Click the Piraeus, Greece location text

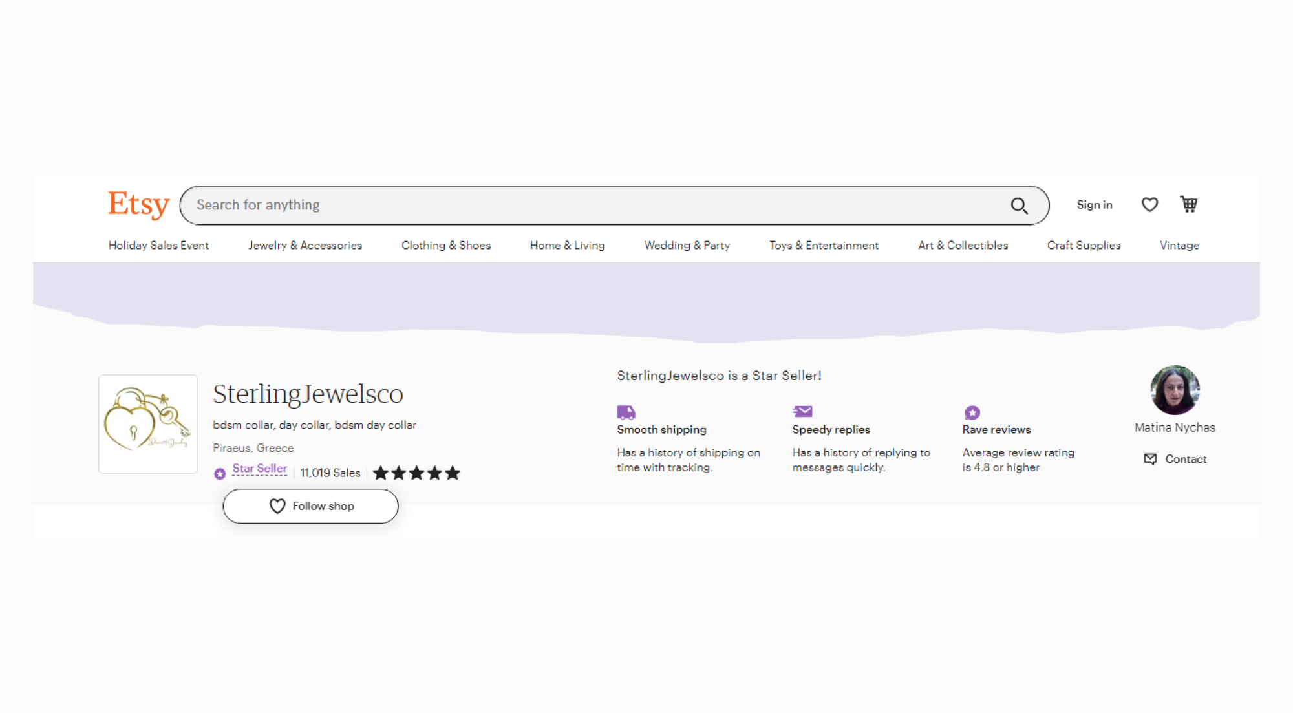pos(253,448)
